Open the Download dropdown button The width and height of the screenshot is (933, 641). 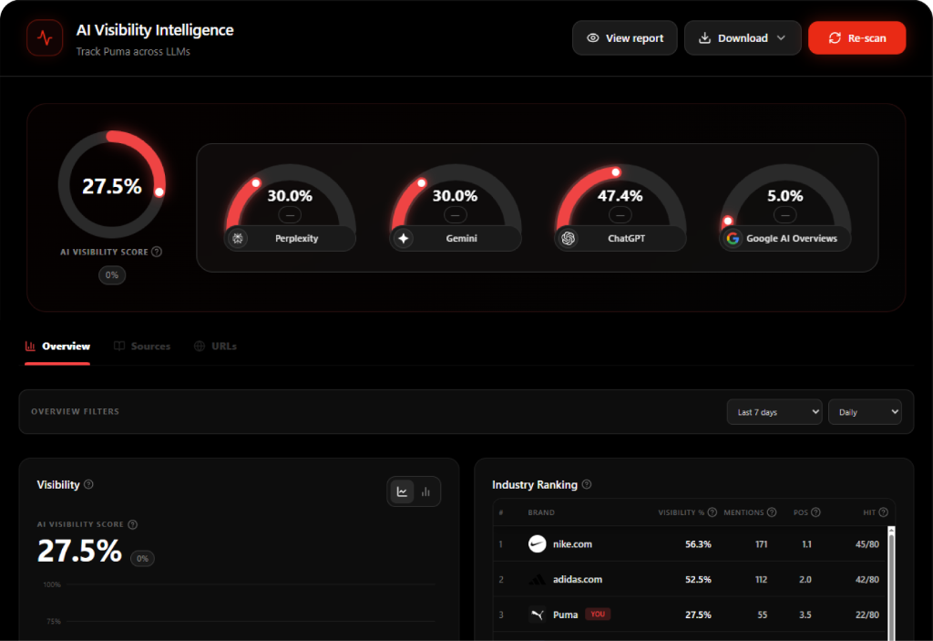(x=743, y=38)
